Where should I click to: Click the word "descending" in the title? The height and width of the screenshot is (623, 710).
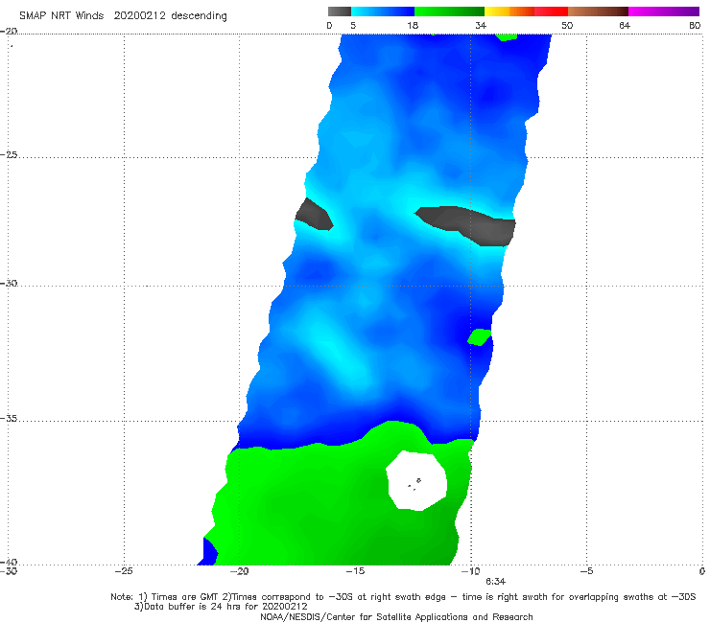point(199,16)
